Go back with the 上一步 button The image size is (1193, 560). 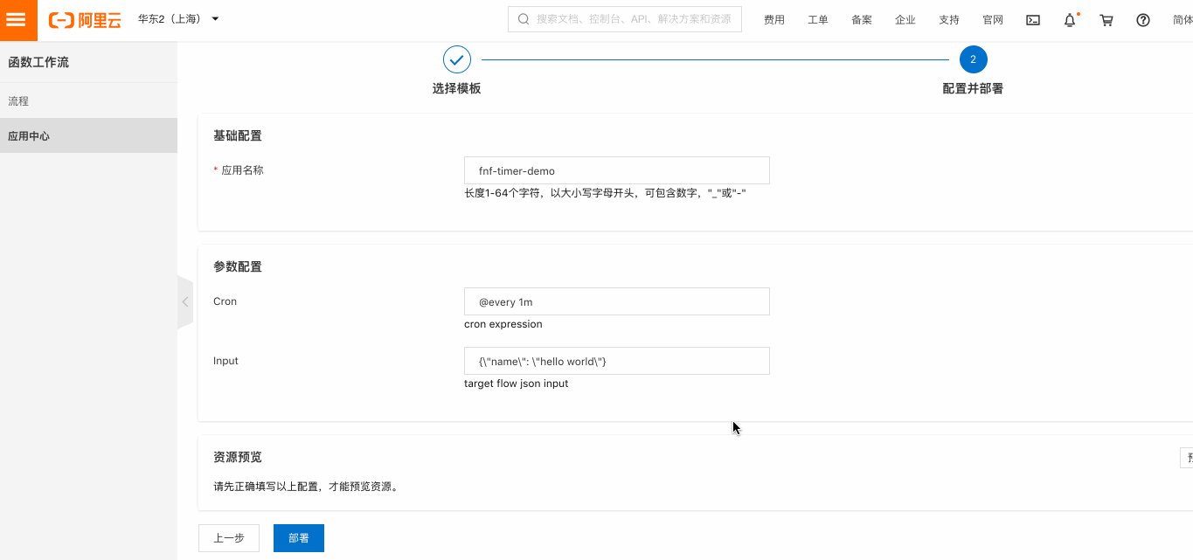[x=228, y=537]
